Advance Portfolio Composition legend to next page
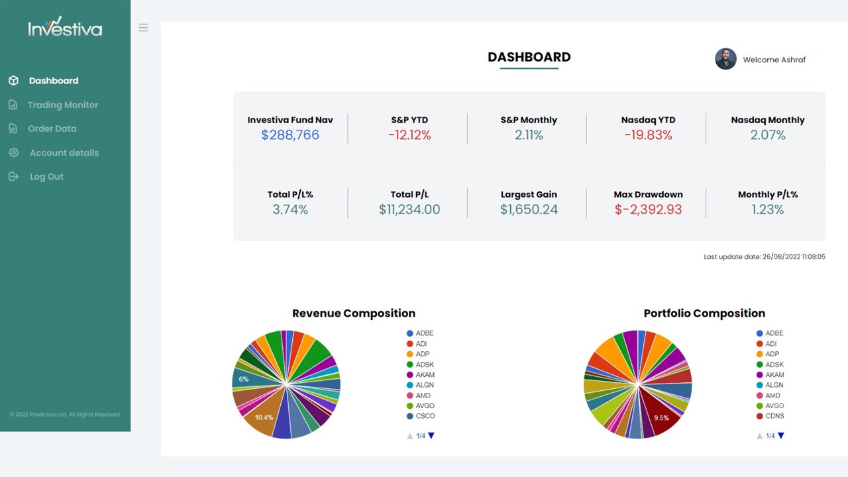 coord(781,435)
